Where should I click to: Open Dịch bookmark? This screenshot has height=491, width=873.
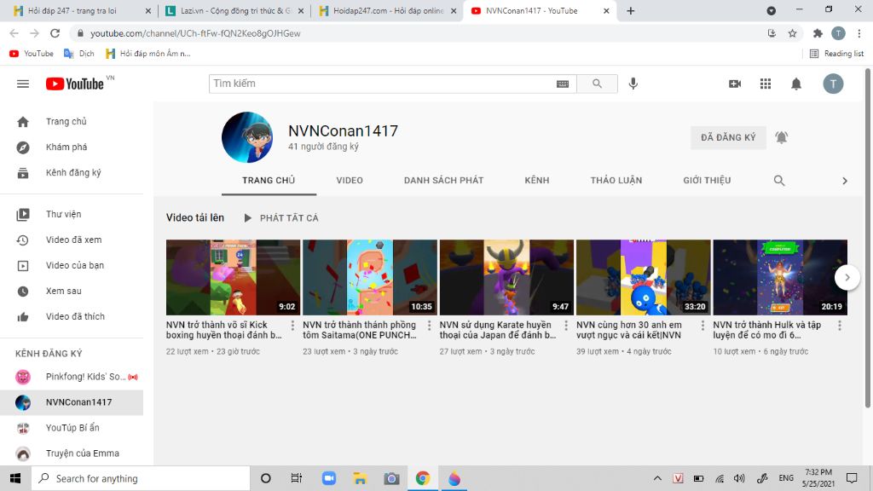click(79, 54)
